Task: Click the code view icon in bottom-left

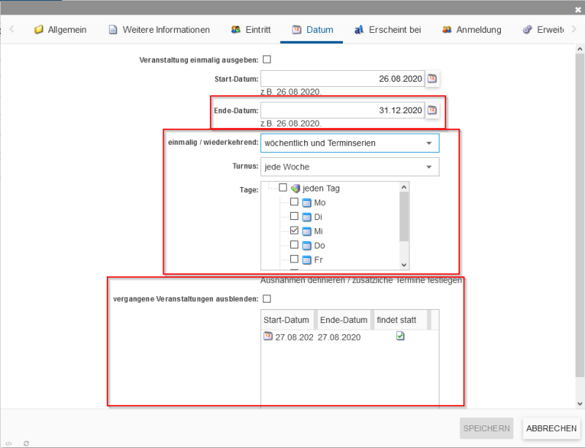Action: tap(8, 443)
